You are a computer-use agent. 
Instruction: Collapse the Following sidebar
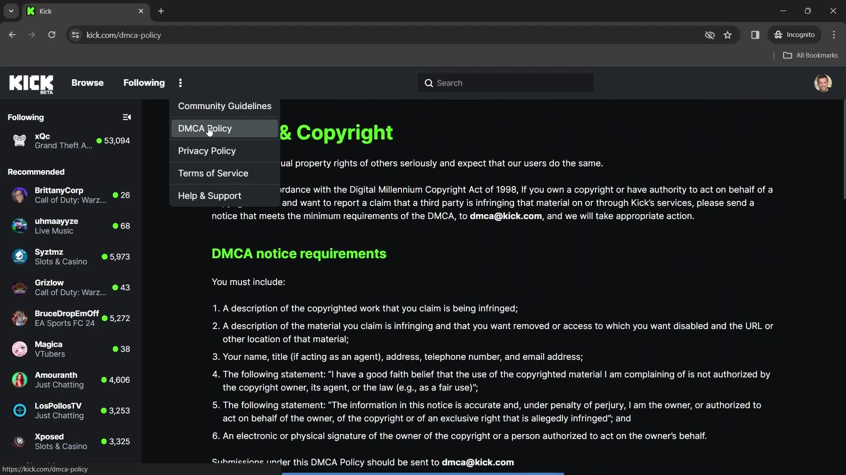[126, 117]
